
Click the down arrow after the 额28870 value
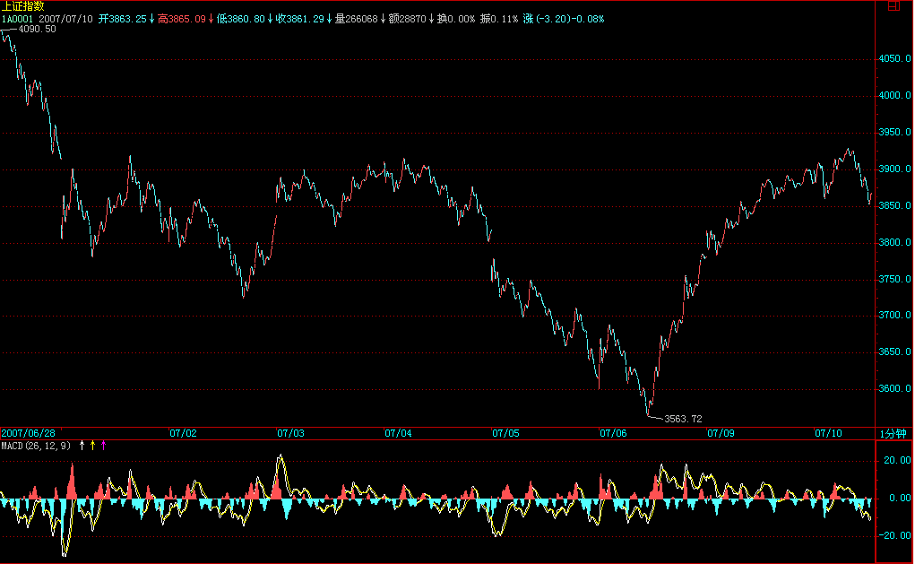(x=431, y=18)
